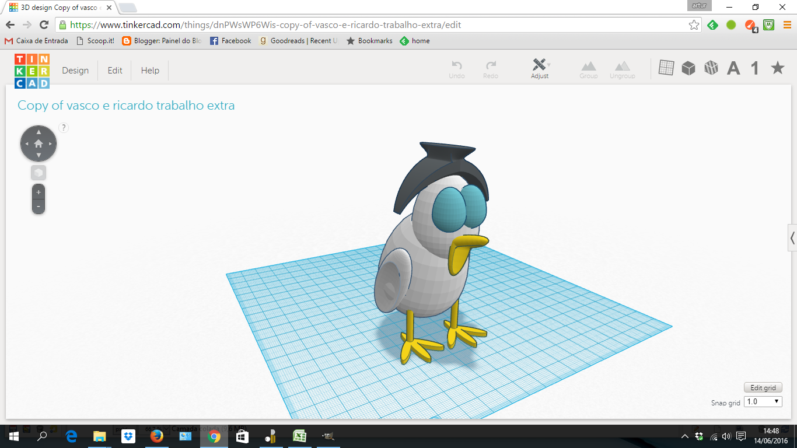Go back in the browser
Screen dimensions: 797x448
(10, 25)
